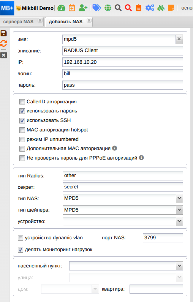Open the населенный пункт dropdown arrow

click(x=179, y=266)
